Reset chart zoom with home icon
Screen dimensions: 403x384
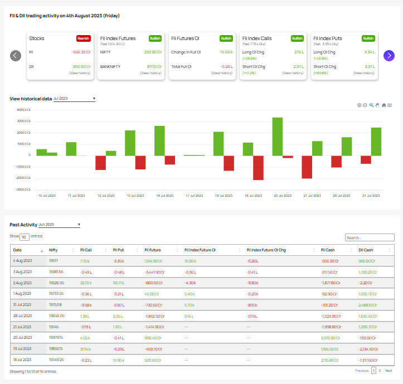tap(383, 105)
